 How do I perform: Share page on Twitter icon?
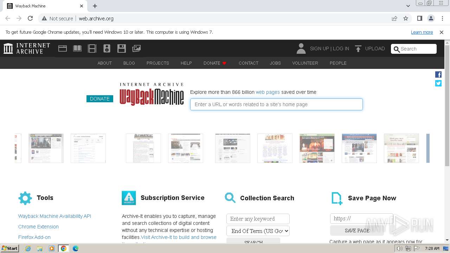click(438, 83)
